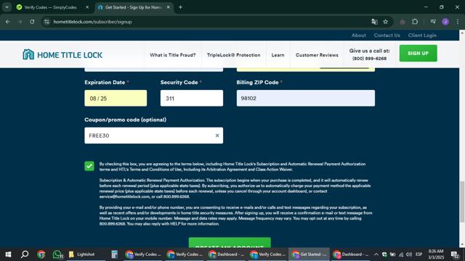The width and height of the screenshot is (465, 261).
Task: Open the tab search dropdown arrow
Action: (7, 7)
